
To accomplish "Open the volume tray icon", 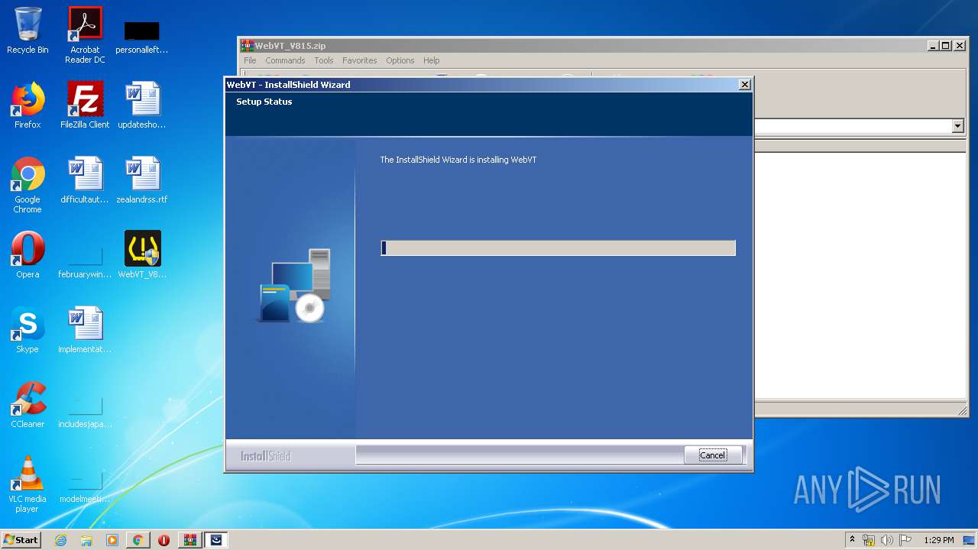I will [887, 540].
